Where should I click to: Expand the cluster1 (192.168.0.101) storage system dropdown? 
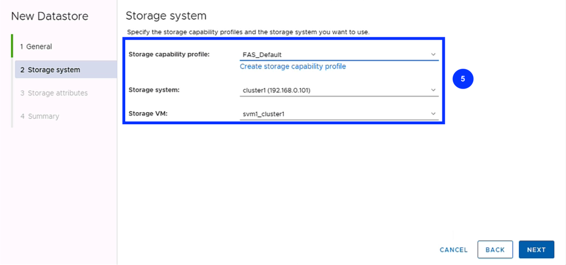tap(339, 90)
